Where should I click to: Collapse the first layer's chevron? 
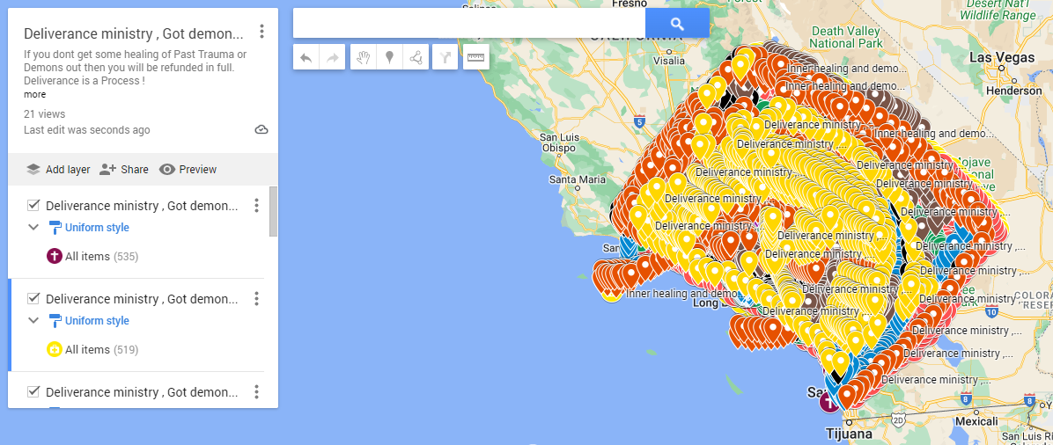coord(33,228)
